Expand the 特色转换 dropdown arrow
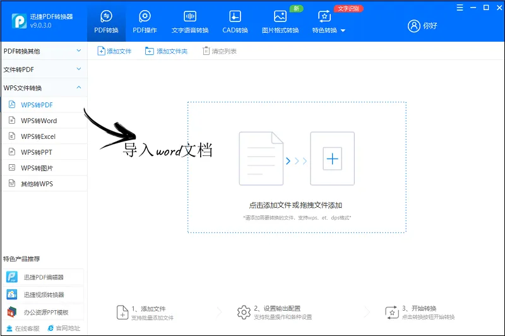The image size is (505, 336). [343, 30]
